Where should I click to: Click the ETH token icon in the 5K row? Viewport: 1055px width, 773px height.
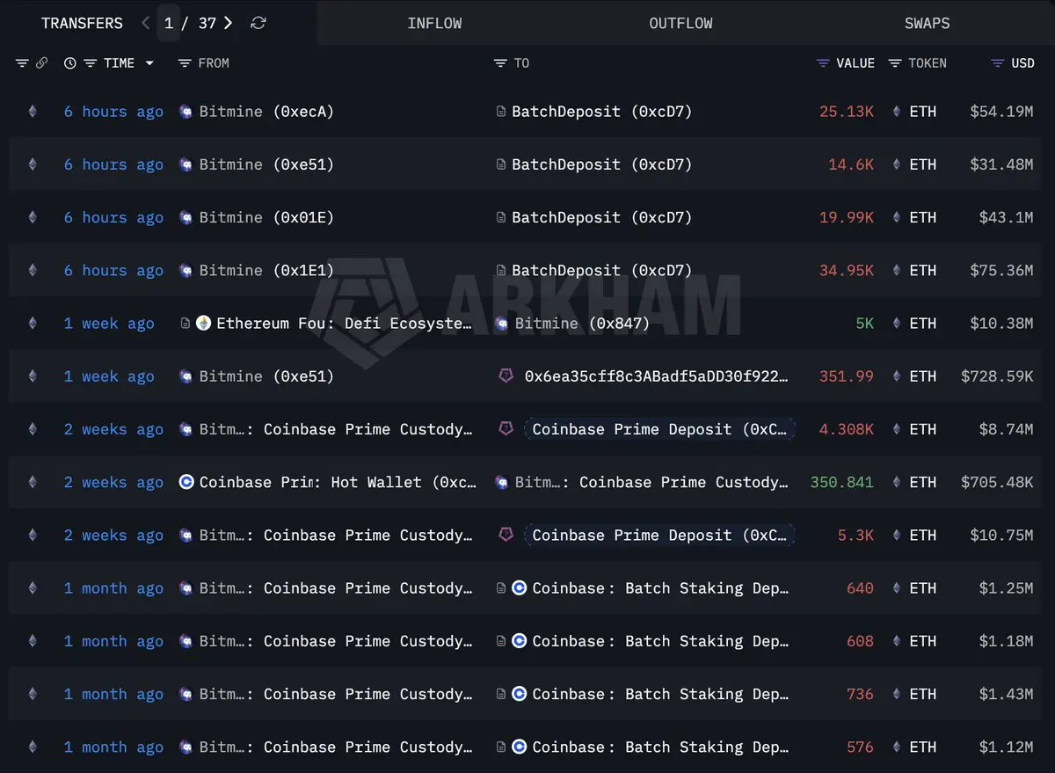point(897,324)
